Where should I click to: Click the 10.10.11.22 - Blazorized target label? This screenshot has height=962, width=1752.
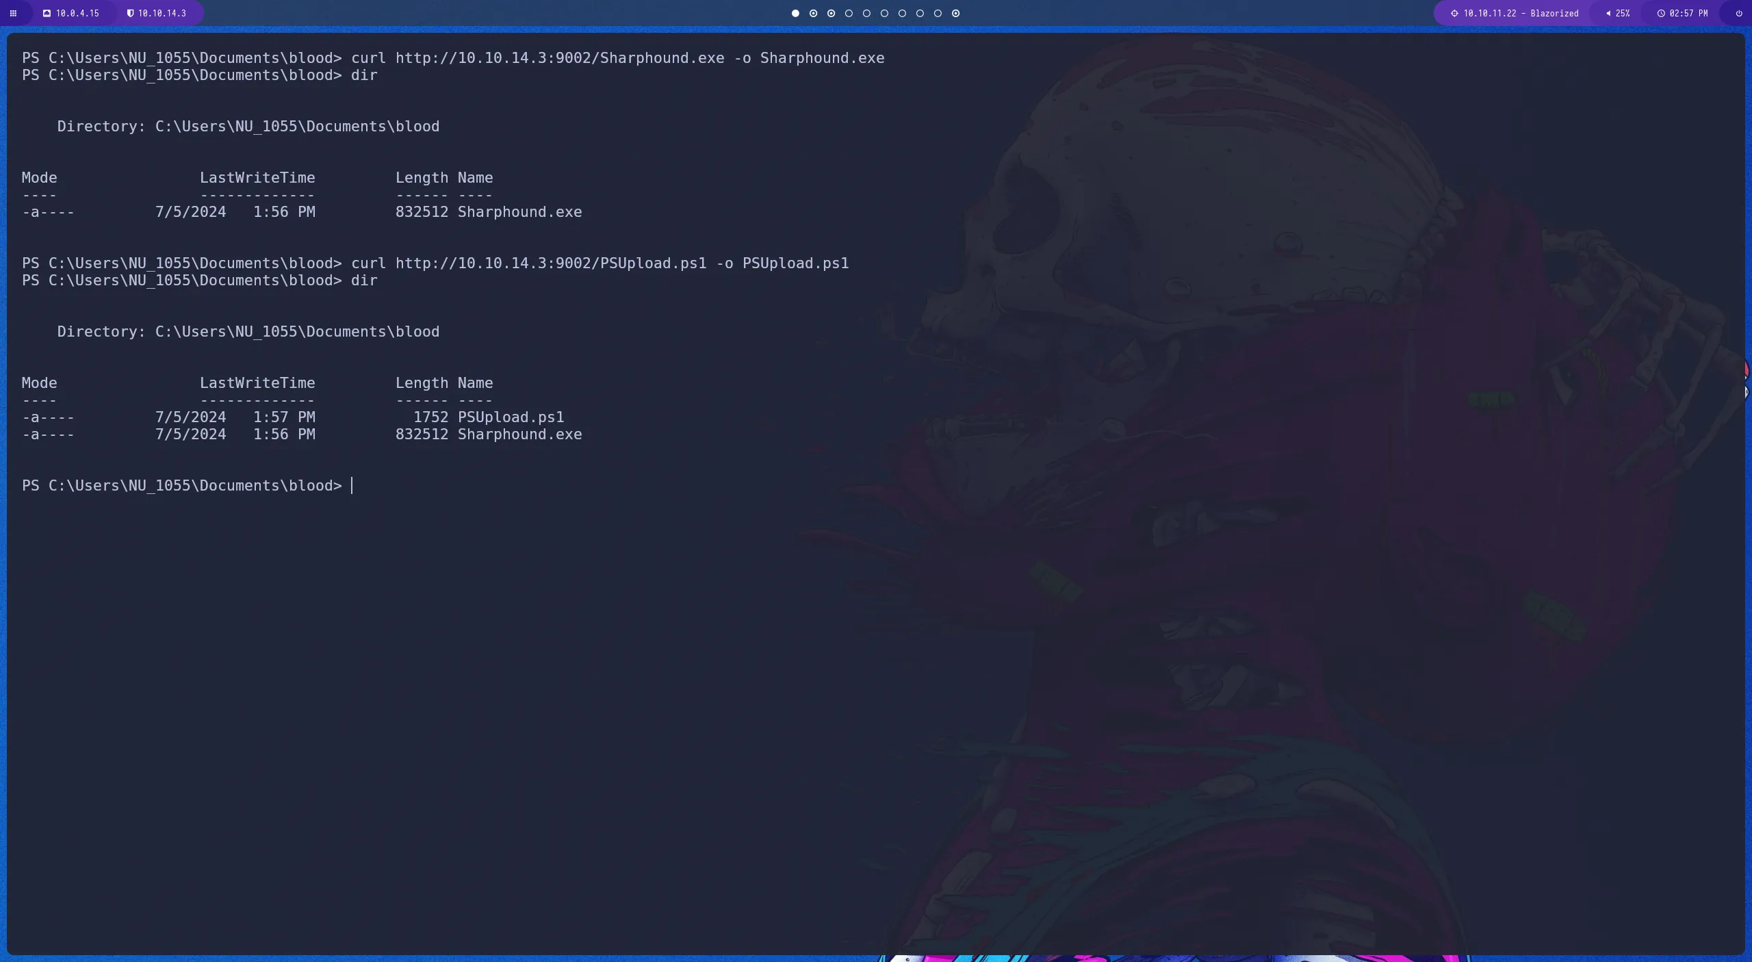pos(1521,13)
